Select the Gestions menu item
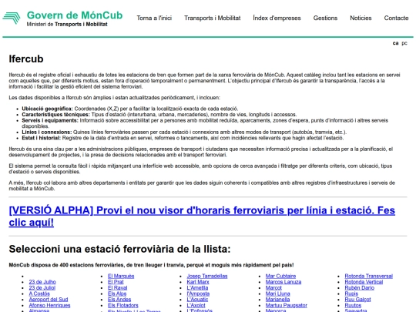Screen dimensions: 416x312 tap(325, 18)
